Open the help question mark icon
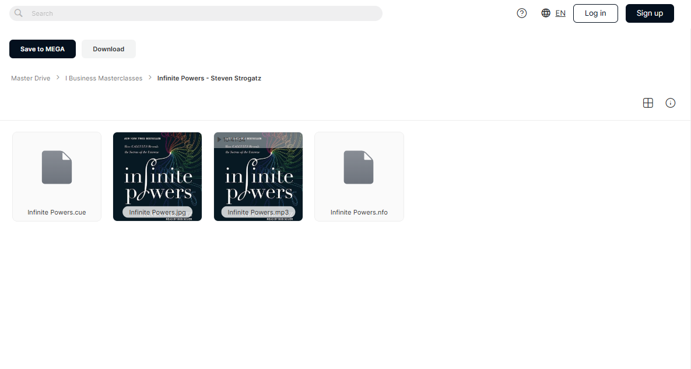The image size is (691, 369). [x=522, y=13]
